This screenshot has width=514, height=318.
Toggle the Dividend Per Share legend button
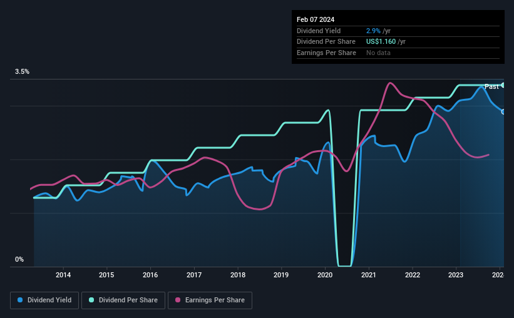[123, 300]
